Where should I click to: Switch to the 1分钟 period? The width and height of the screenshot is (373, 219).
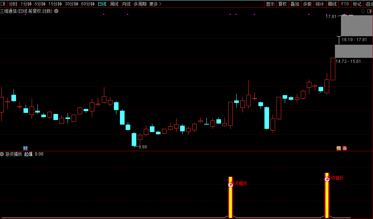26,4
